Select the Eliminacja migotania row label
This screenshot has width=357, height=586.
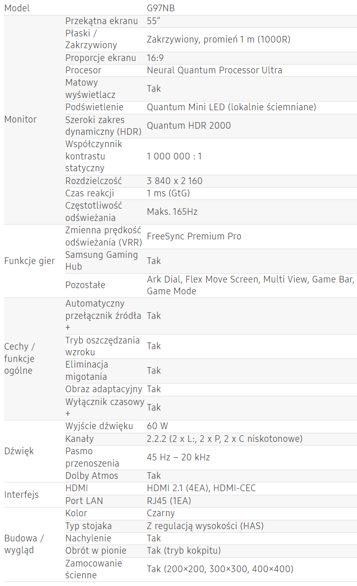[87, 370]
